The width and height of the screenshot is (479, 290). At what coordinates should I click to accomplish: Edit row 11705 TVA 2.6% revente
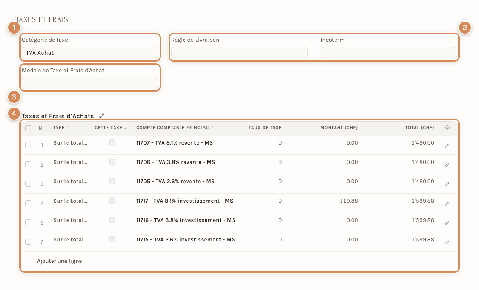(x=447, y=184)
